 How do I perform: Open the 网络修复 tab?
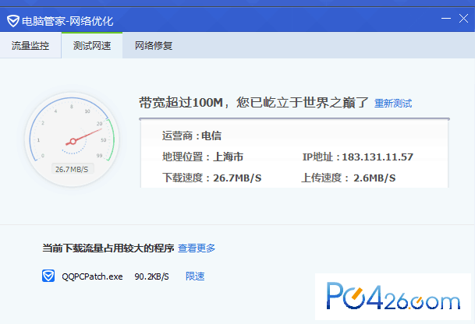coord(154,45)
